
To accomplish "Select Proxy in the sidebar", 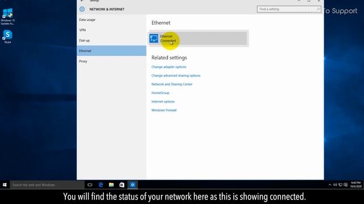I will (111, 61).
